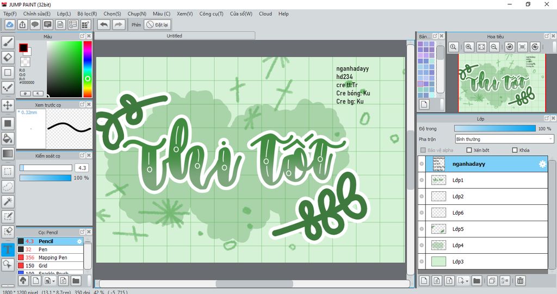The width and height of the screenshot is (557, 294).
Task: Click the rainbow hue slider bar
Action: click(x=88, y=69)
